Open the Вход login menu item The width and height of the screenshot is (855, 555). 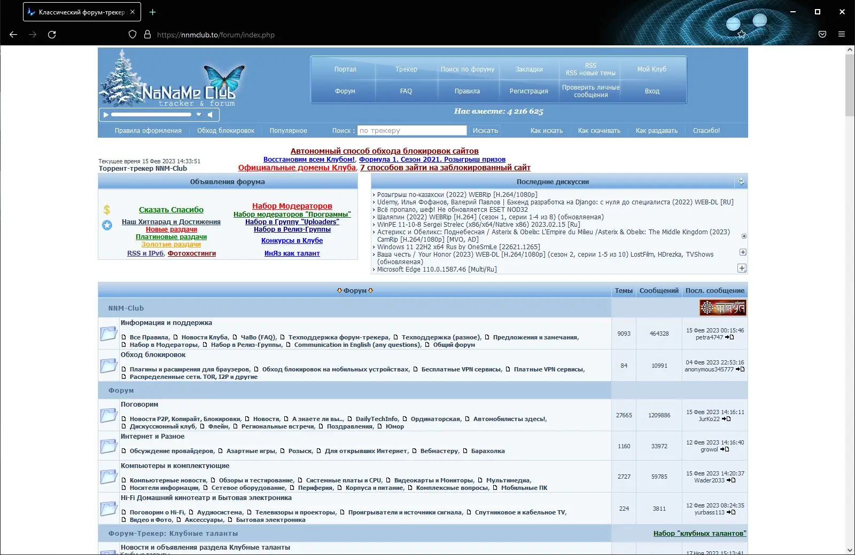click(x=652, y=91)
